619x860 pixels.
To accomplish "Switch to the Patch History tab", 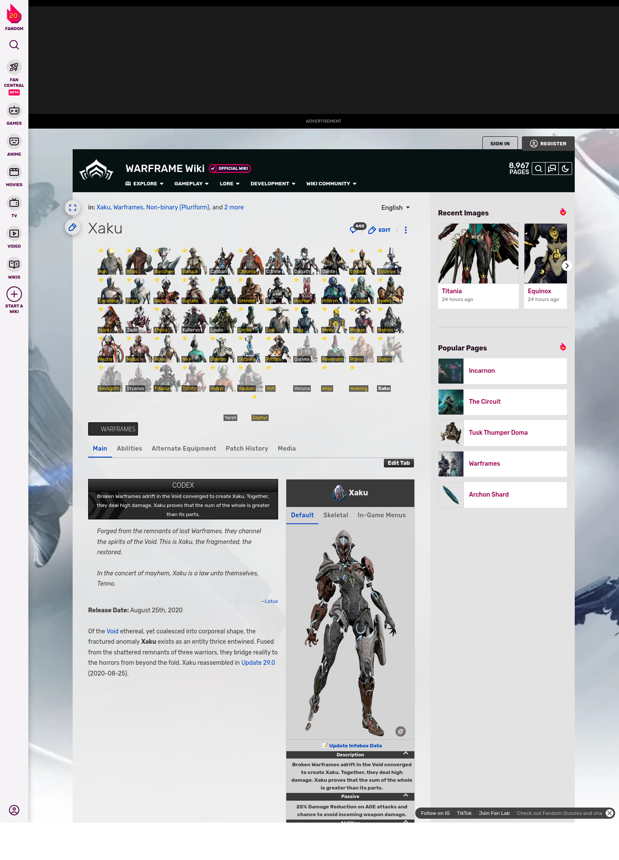I will tap(247, 448).
